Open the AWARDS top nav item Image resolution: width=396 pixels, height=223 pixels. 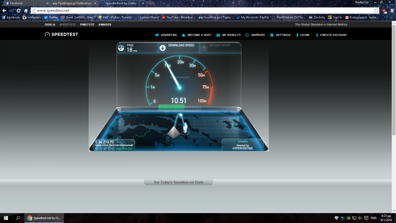[105, 24]
